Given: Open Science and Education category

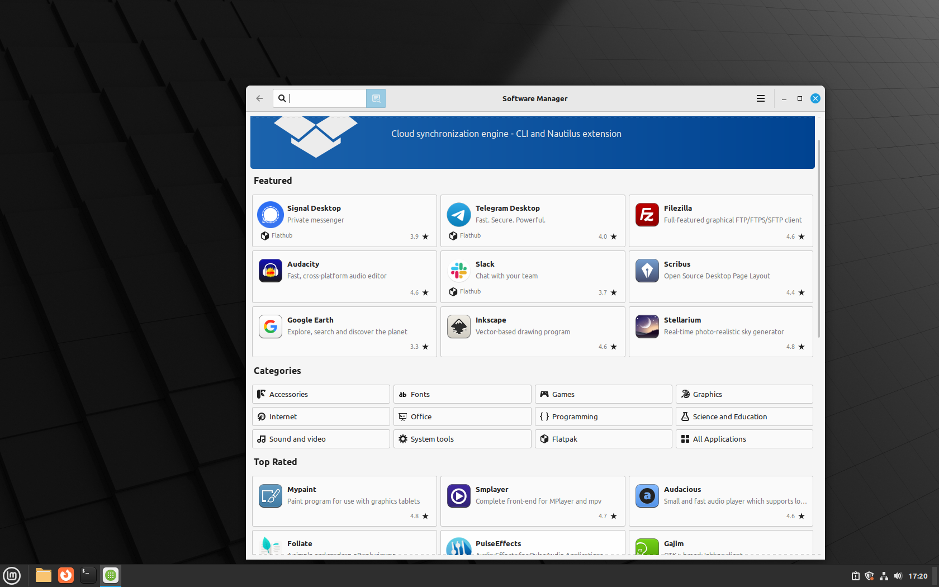Looking at the screenshot, I should (744, 416).
